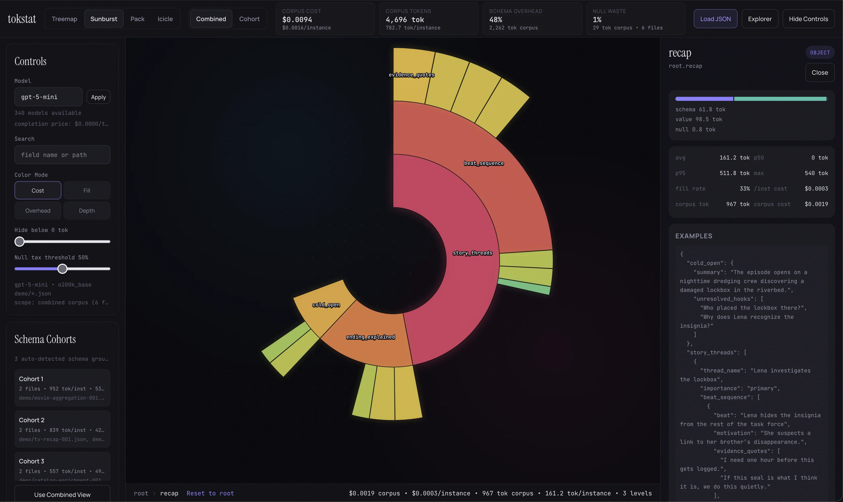The image size is (843, 502).
Task: Apply the gpt-5-mini model
Action: (x=98, y=97)
